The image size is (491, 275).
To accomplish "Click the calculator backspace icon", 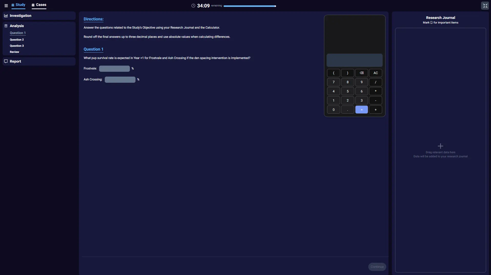I will pos(362,73).
